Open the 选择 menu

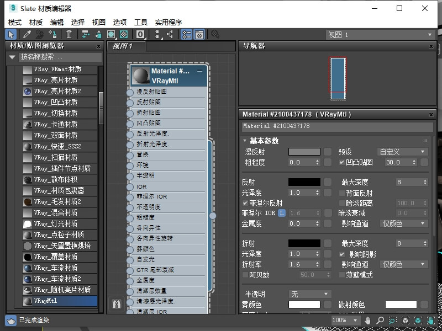point(78,22)
